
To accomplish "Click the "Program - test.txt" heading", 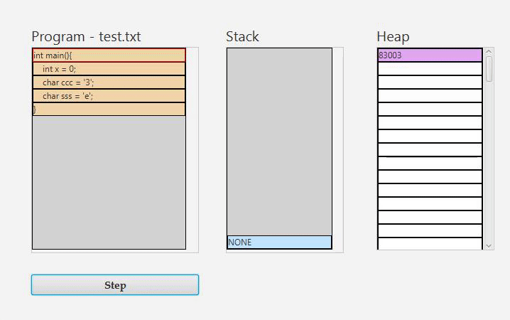I will click(86, 37).
